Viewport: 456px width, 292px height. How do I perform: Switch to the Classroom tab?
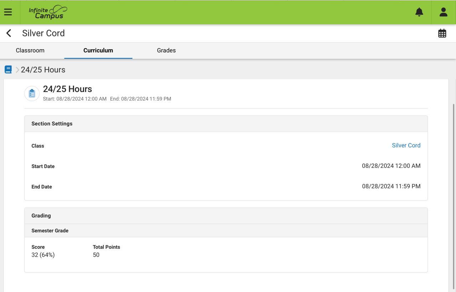[x=30, y=50]
